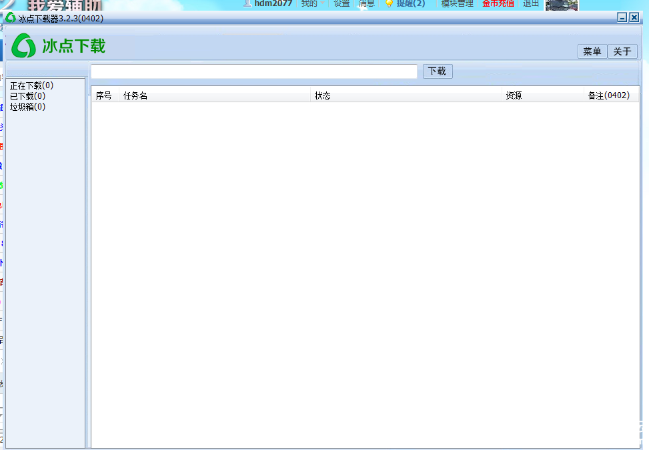Viewport: 649px width, 450px height.
Task: Select 已下载(0) in sidebar
Action: tap(27, 96)
